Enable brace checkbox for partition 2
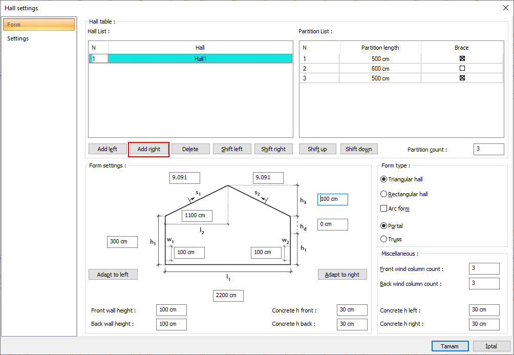Screen dimensions: 514x355 coord(462,68)
